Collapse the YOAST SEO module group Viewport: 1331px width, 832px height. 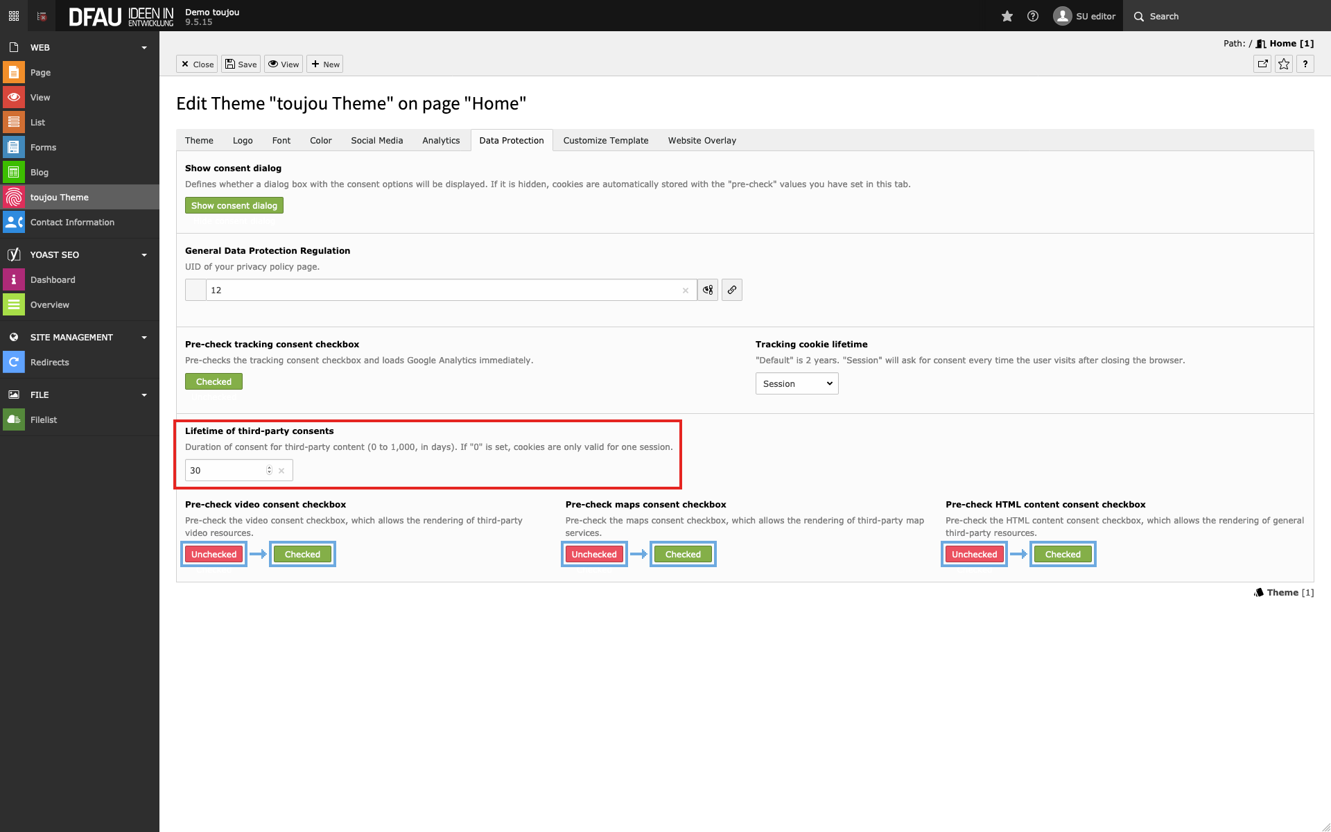click(144, 255)
